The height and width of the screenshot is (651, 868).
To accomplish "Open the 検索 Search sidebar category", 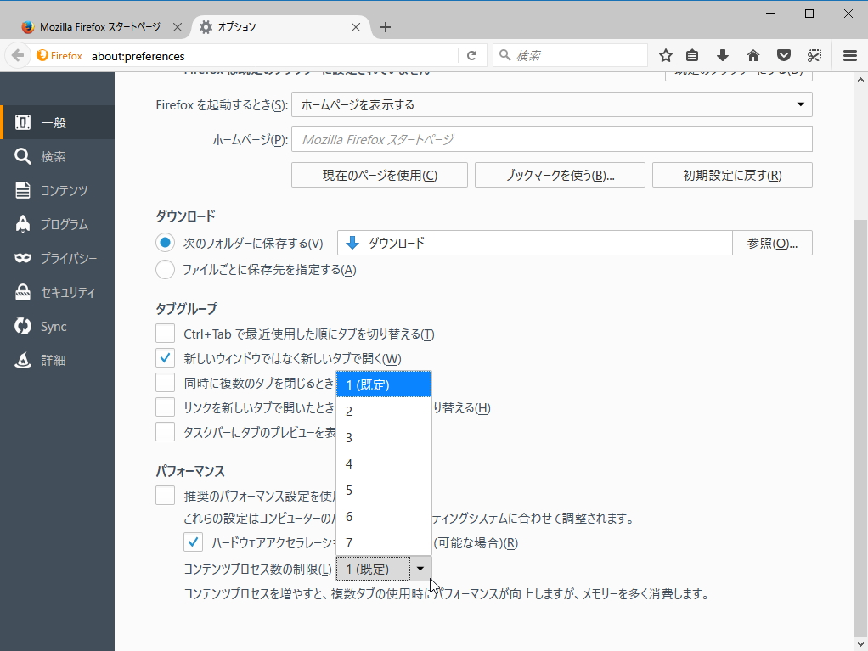I will point(57,156).
